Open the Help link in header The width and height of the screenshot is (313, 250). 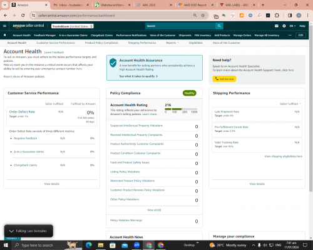(x=302, y=26)
